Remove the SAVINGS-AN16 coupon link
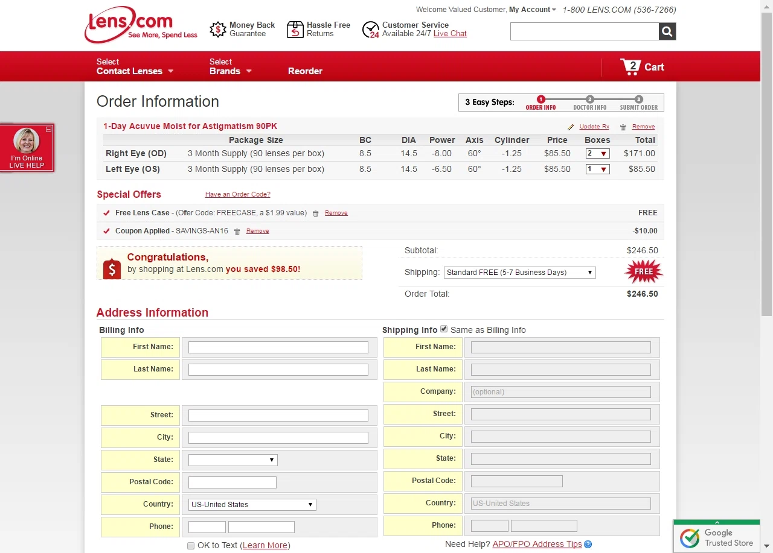 point(257,231)
